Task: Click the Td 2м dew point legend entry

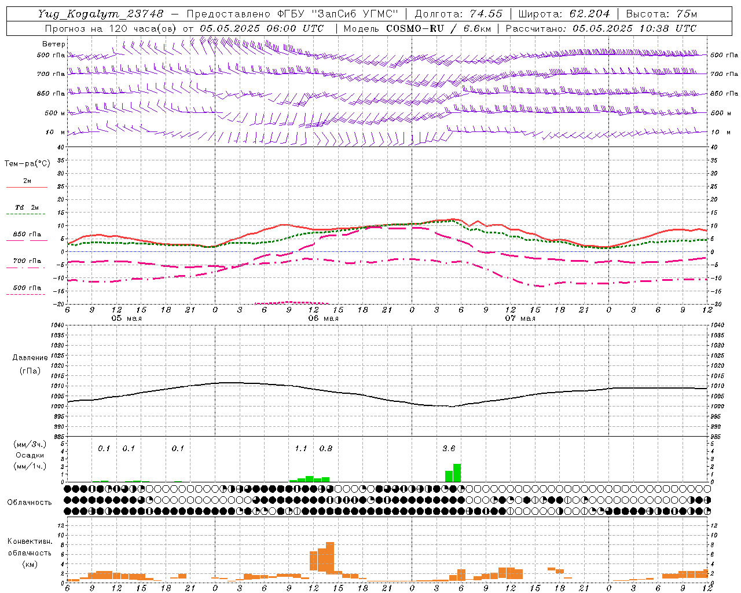Action: [x=27, y=207]
